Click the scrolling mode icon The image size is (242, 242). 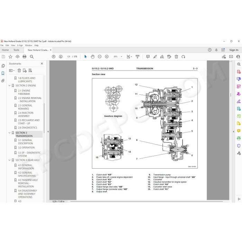point(137,57)
